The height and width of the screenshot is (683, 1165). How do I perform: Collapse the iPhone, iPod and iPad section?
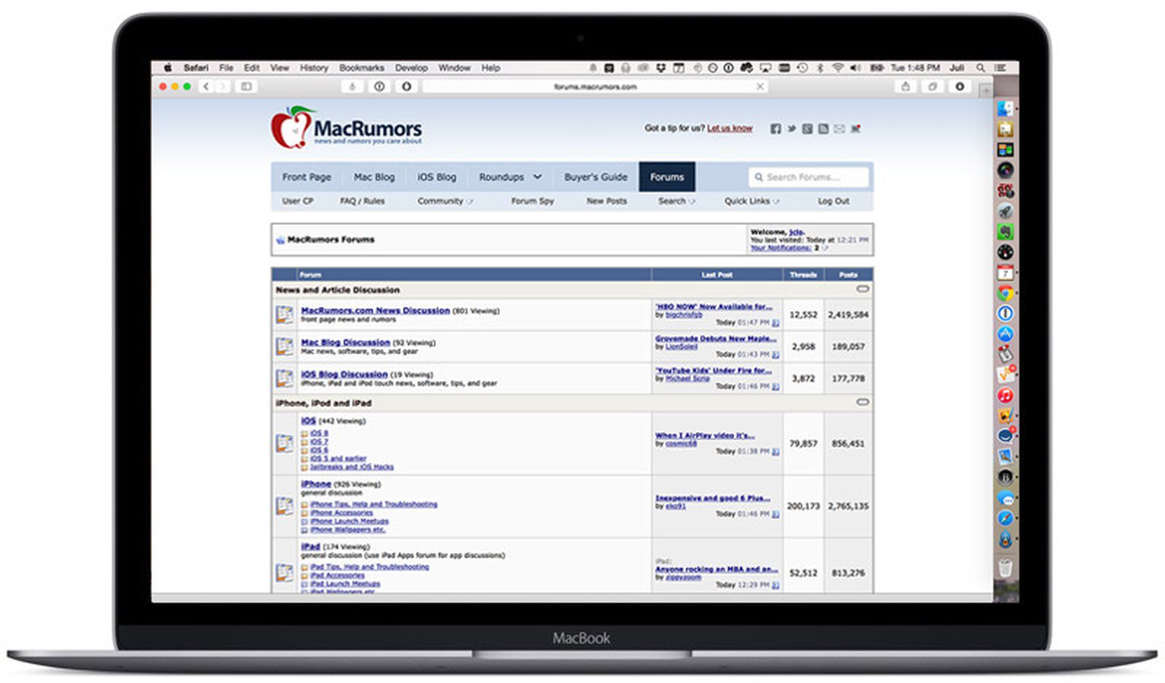click(864, 402)
